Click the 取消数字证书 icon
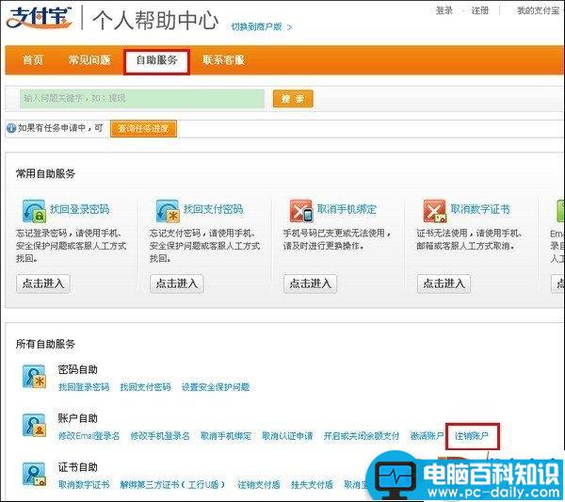This screenshot has width=565, height=502. click(434, 211)
